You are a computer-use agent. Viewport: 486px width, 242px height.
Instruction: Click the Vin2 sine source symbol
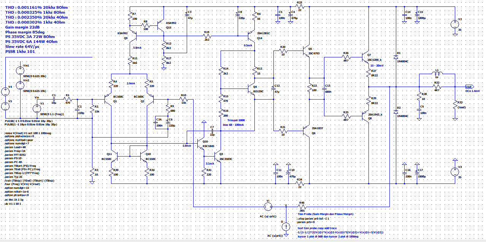20,85
